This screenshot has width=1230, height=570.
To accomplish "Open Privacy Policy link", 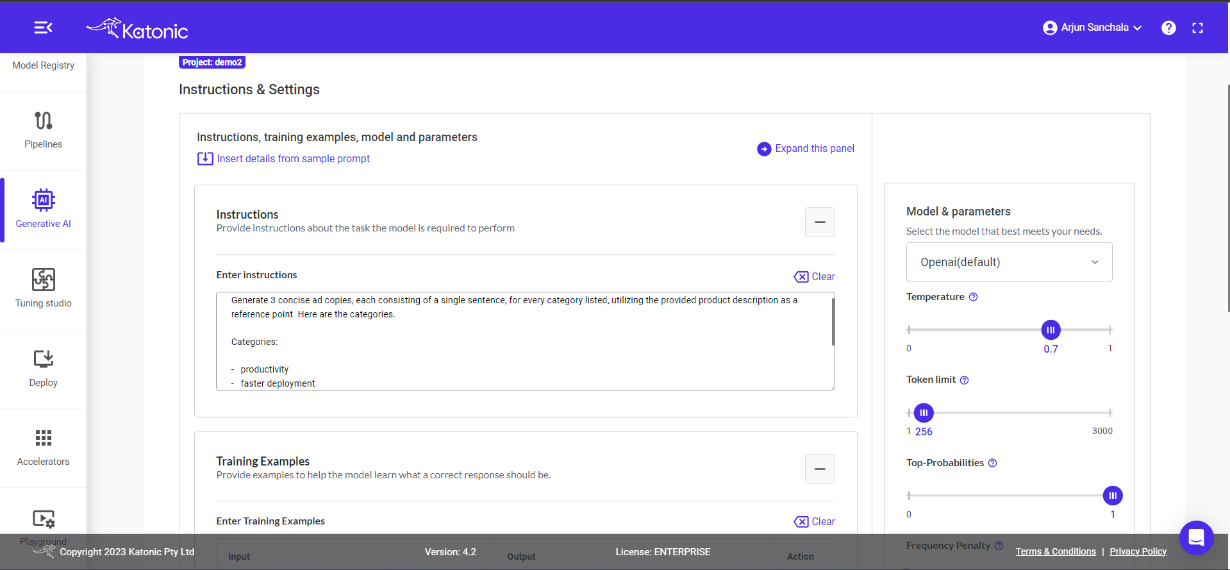I will [1138, 551].
